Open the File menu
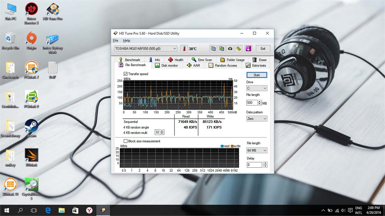Viewport: 385px width, 216px height. click(115, 40)
